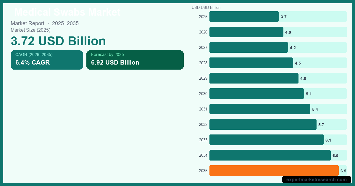Click the 2033 bar showing 6.1
Screen dimensions: 355x186
pos(266,140)
